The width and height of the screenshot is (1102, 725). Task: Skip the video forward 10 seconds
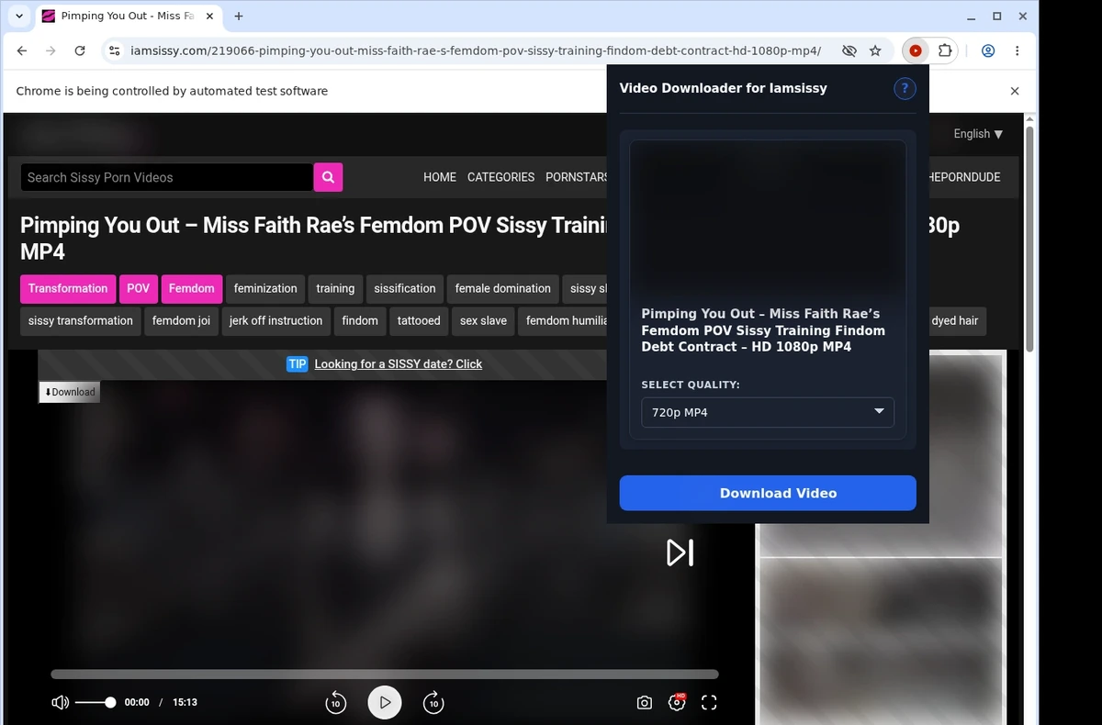[x=433, y=703]
